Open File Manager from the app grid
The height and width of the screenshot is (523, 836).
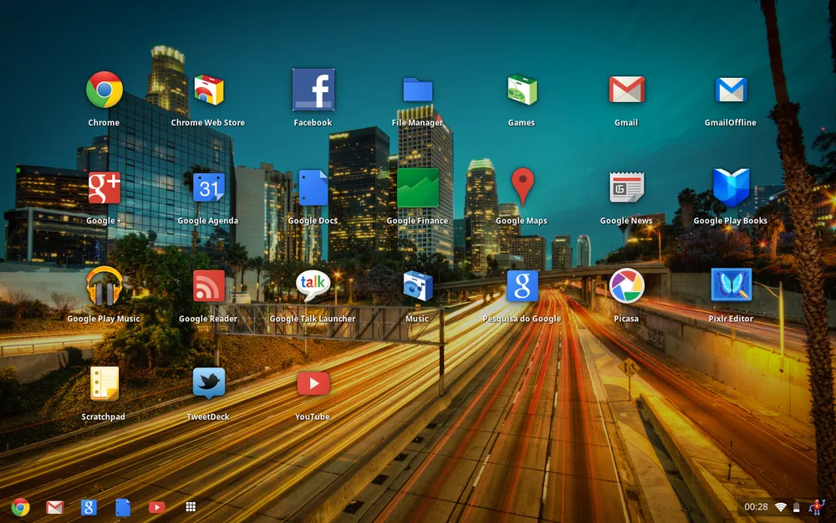coord(417,90)
